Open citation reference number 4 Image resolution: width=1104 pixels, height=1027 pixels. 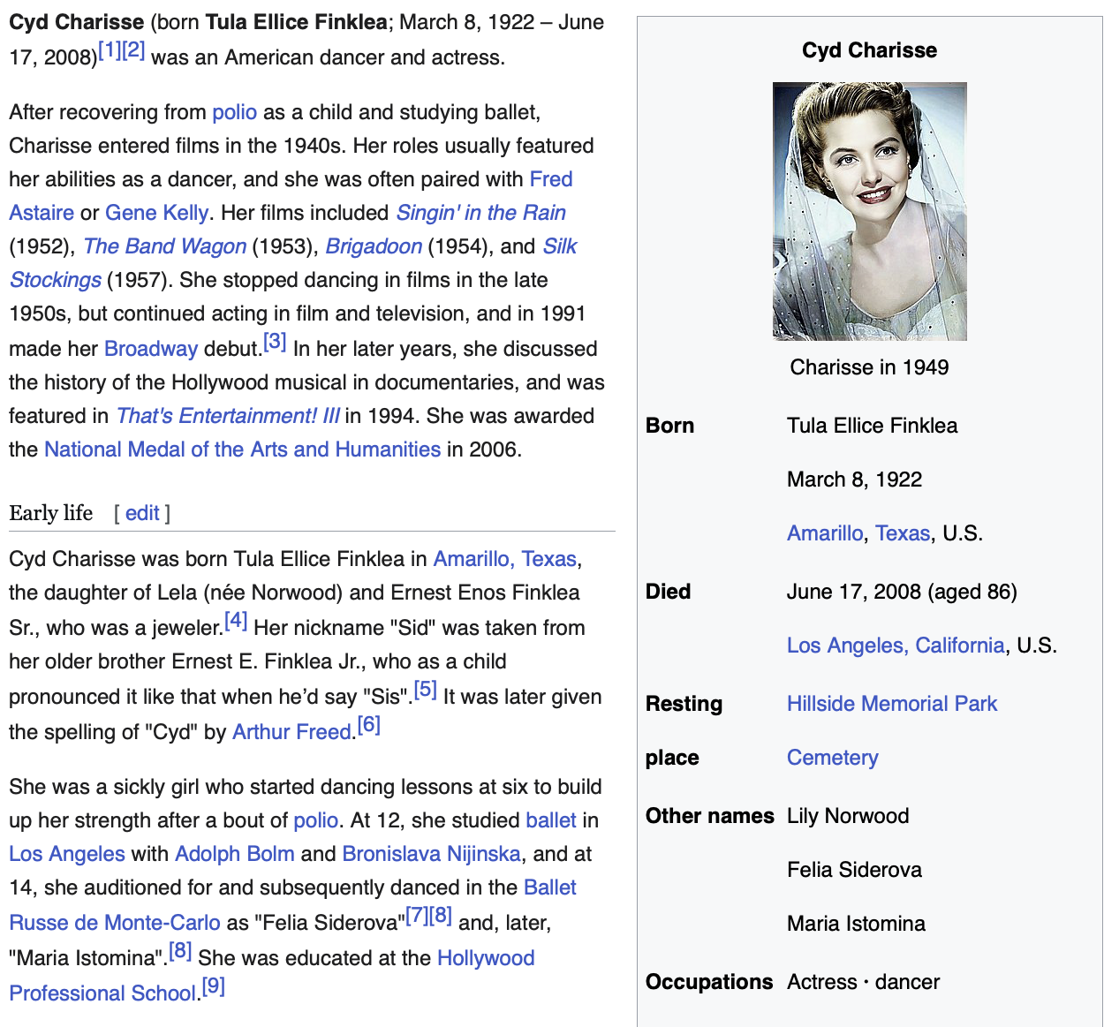point(236,621)
